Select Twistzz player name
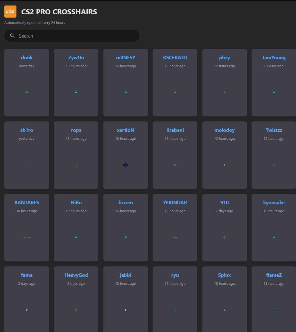This screenshot has width=296, height=332. pyautogui.click(x=274, y=130)
